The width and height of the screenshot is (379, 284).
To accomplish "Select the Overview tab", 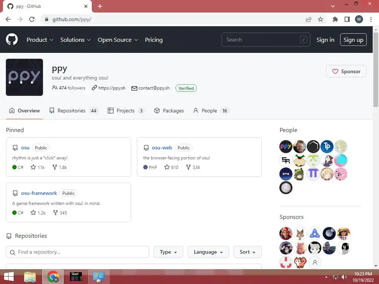I will (24, 111).
